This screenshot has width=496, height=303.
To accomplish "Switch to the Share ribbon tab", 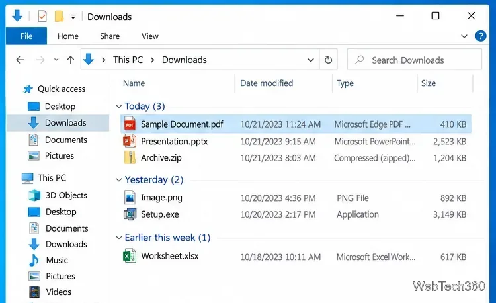I will click(x=110, y=36).
